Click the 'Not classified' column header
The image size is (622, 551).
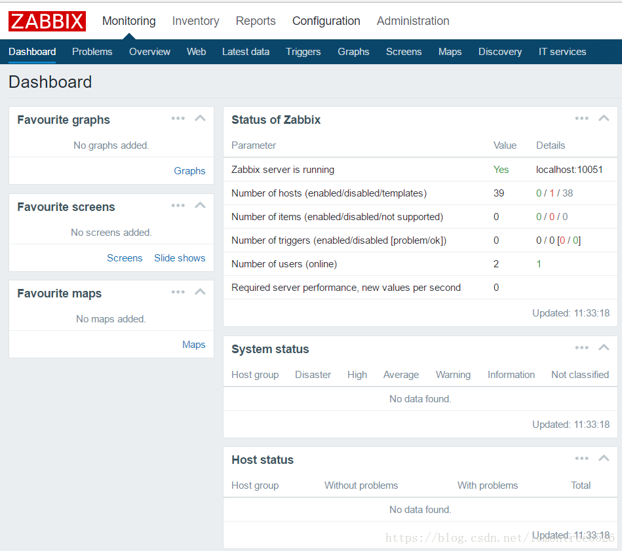coord(580,375)
